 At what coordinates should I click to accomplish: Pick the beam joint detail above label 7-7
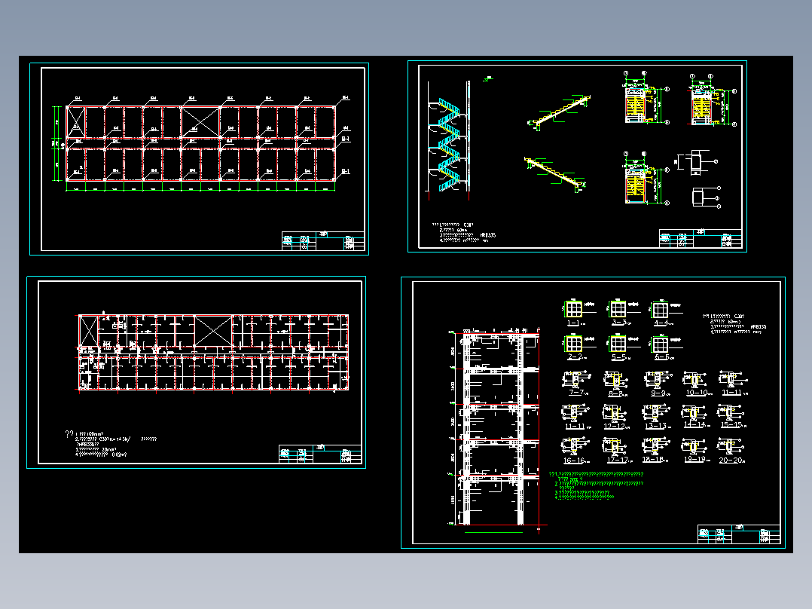[x=576, y=379]
